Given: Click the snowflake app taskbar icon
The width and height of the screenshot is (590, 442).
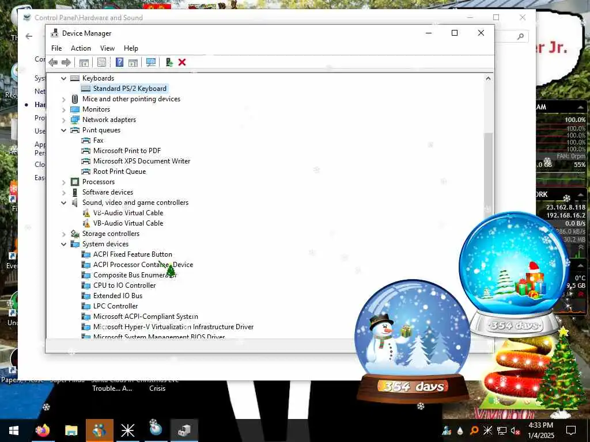Looking at the screenshot, I should pyautogui.click(x=127, y=430).
